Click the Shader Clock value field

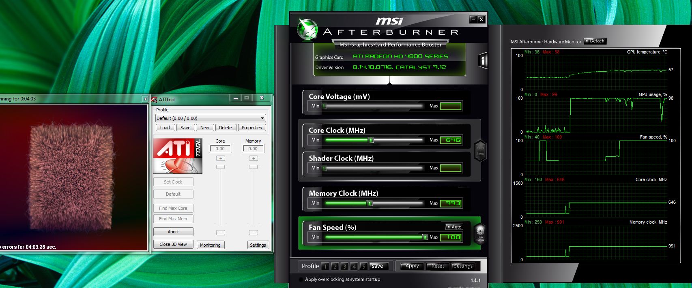[451, 168]
